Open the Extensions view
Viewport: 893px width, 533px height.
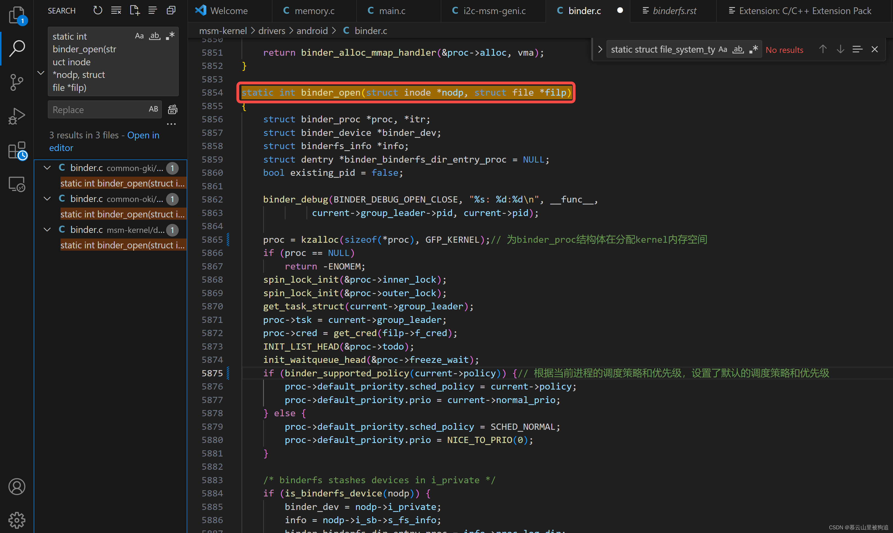click(17, 150)
